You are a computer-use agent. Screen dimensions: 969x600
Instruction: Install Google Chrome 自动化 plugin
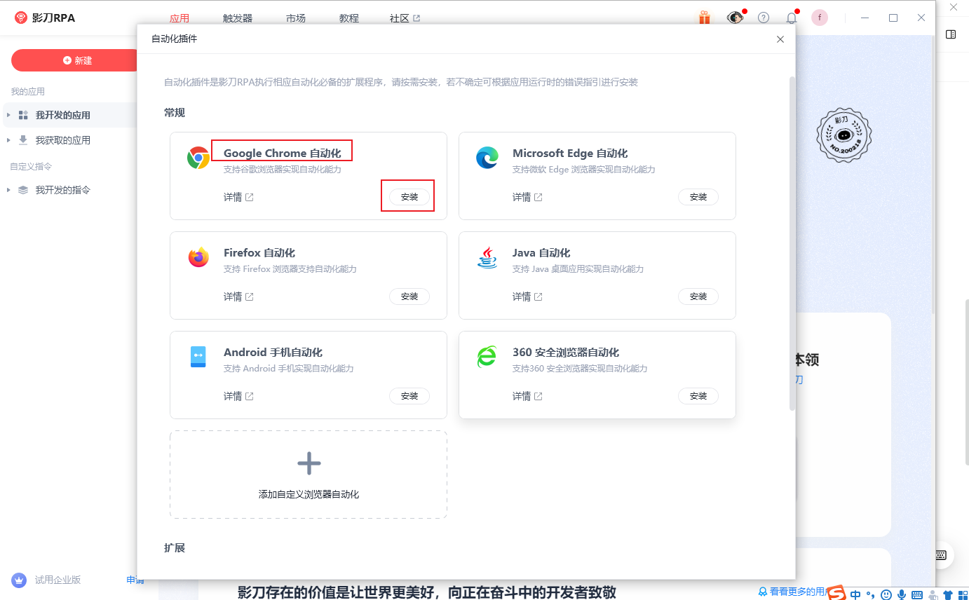click(409, 197)
